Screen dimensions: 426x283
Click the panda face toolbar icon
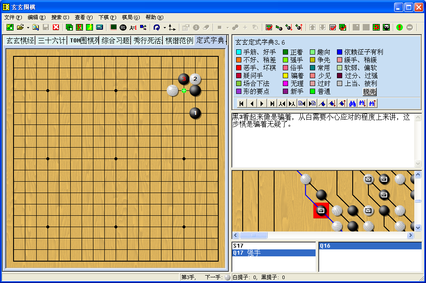point(386,27)
